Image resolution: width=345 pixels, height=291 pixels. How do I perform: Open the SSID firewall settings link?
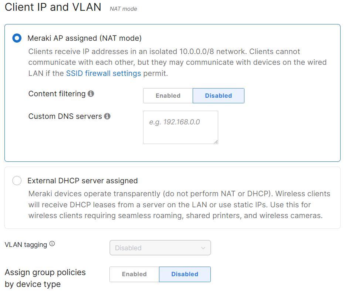pyautogui.click(x=104, y=73)
